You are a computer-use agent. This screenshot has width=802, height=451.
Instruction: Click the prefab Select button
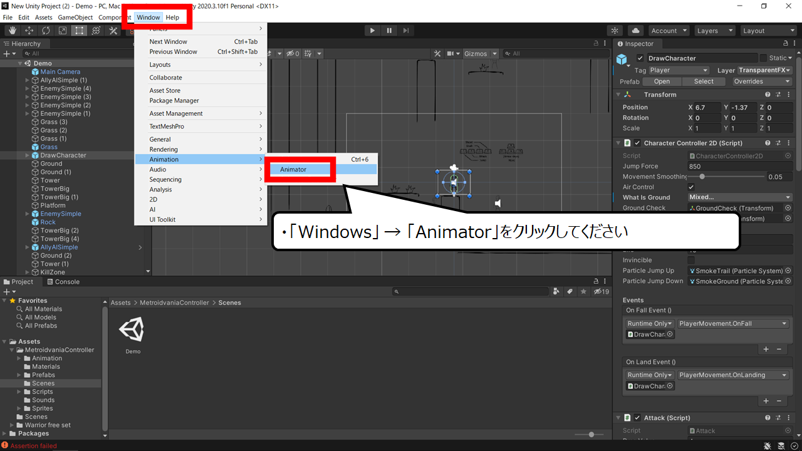[x=704, y=81]
